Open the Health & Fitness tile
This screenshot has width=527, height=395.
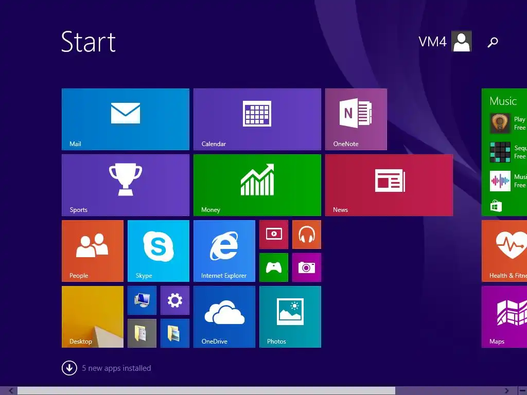[504, 251]
